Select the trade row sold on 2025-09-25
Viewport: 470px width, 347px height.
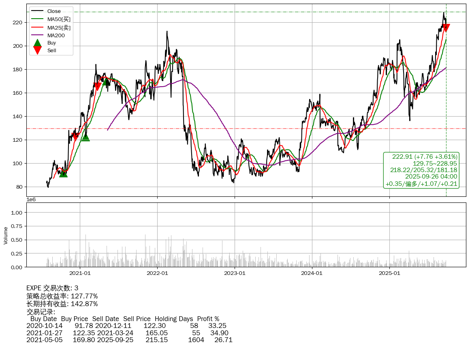point(129,340)
